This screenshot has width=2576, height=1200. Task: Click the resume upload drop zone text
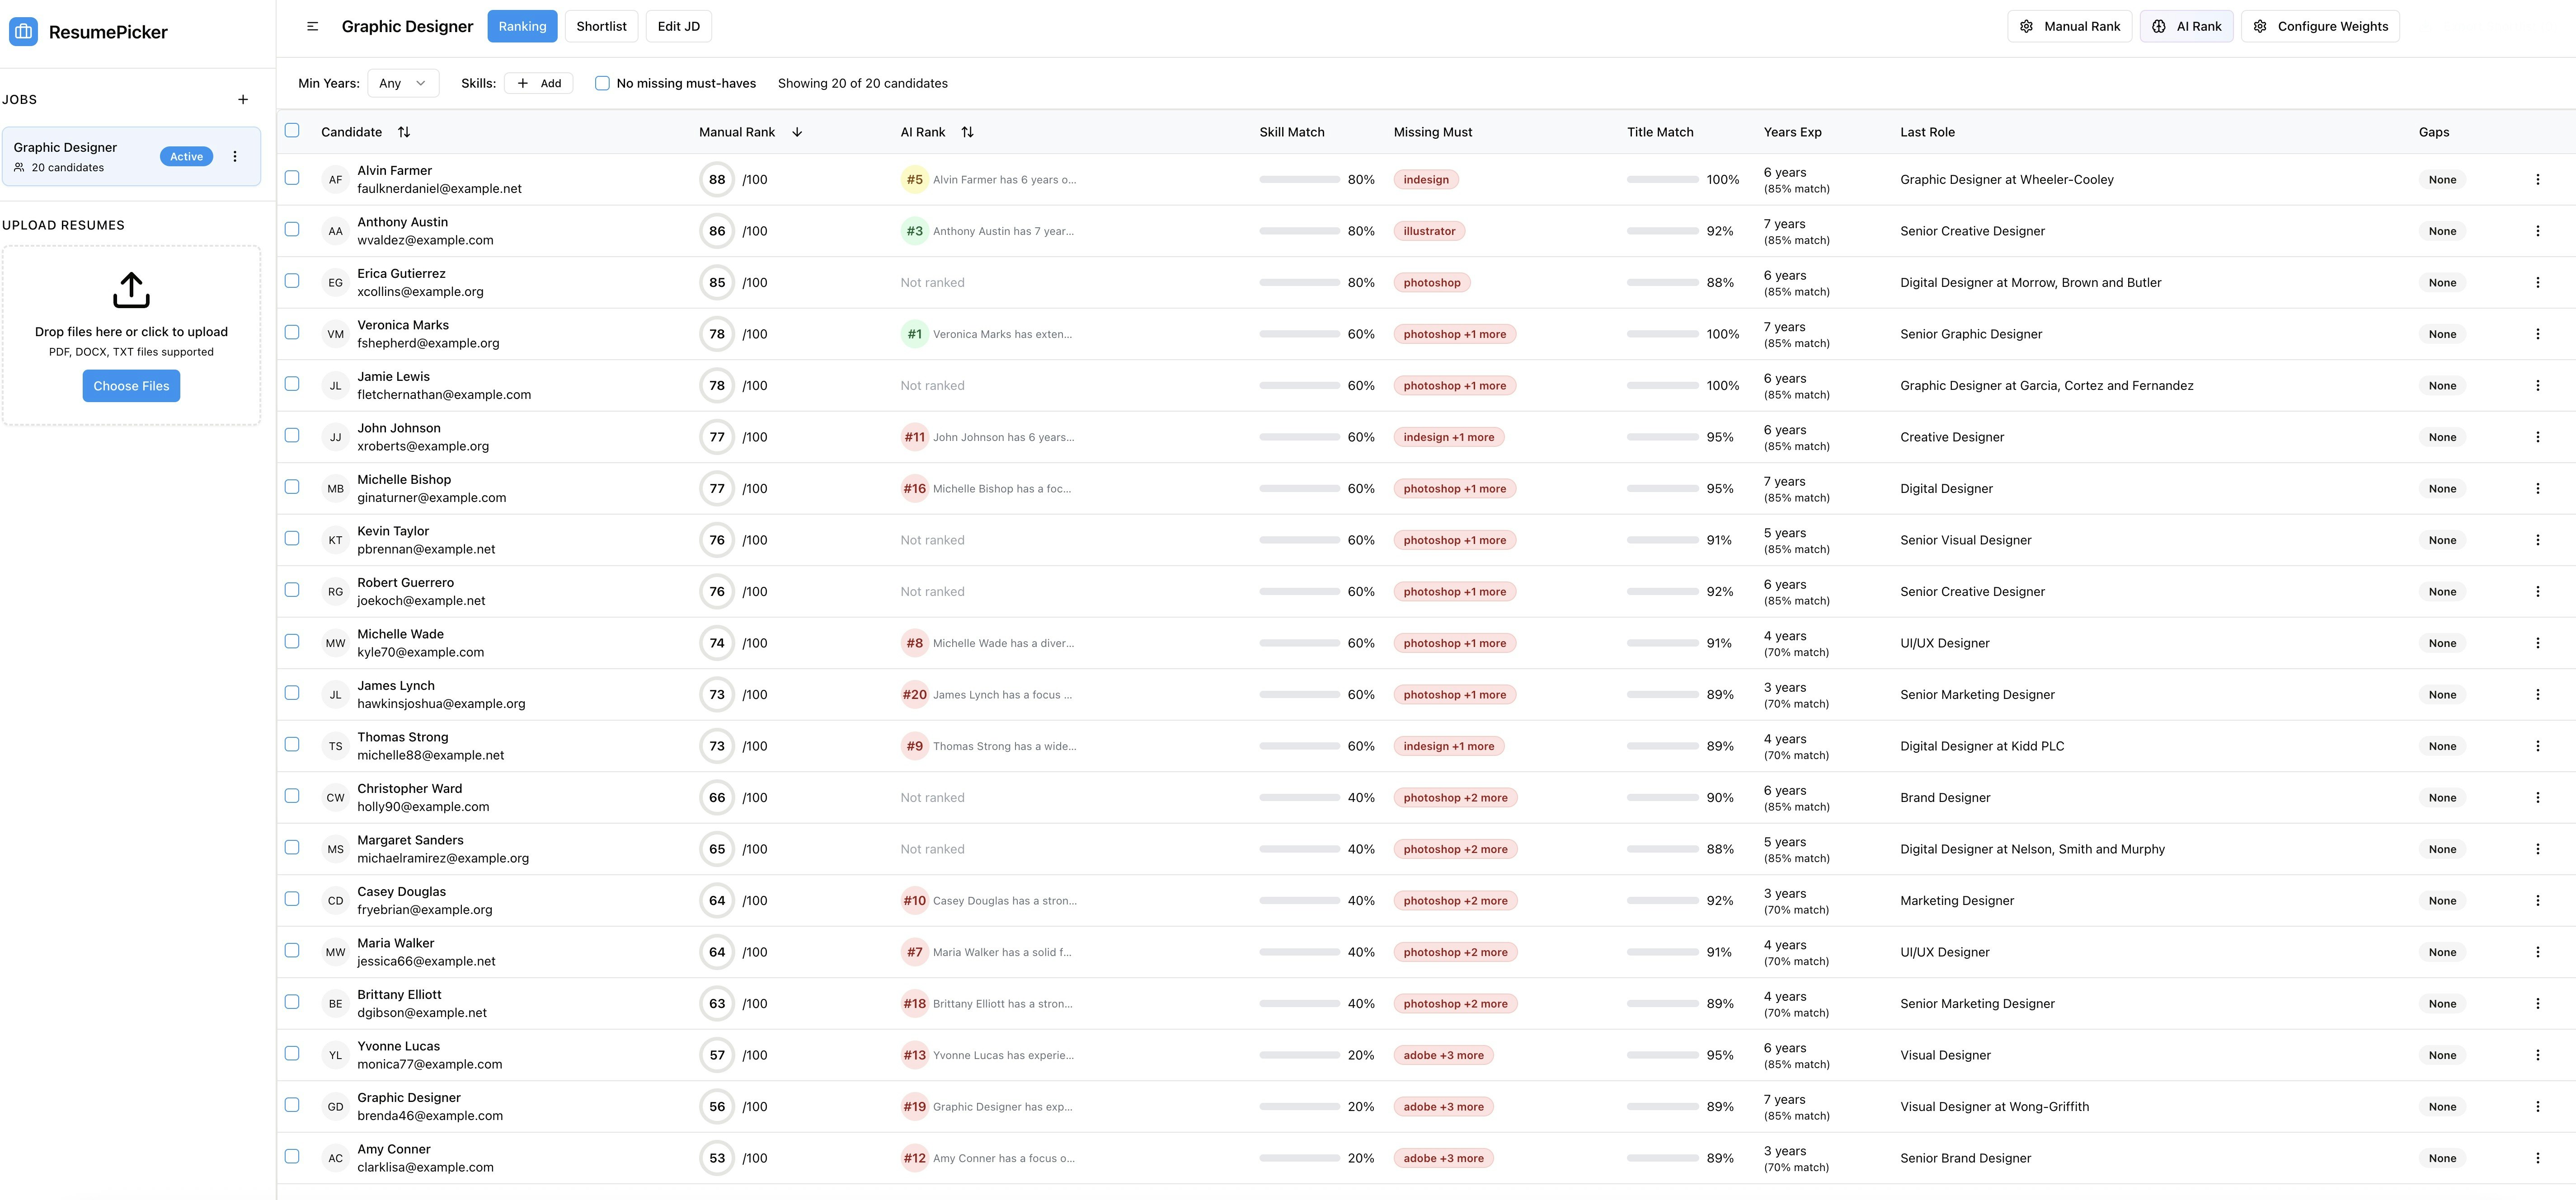click(x=131, y=332)
